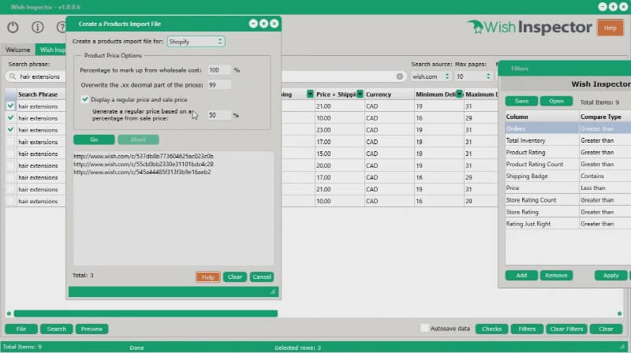Image resolution: width=631 pixels, height=353 pixels.
Task: Click Save in the Filters panel
Action: [521, 101]
